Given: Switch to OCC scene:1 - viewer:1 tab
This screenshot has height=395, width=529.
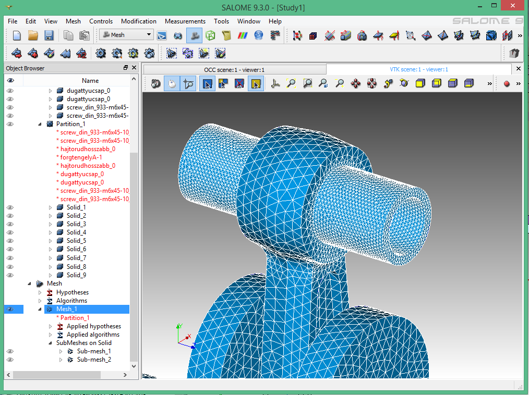Looking at the screenshot, I should tap(234, 70).
